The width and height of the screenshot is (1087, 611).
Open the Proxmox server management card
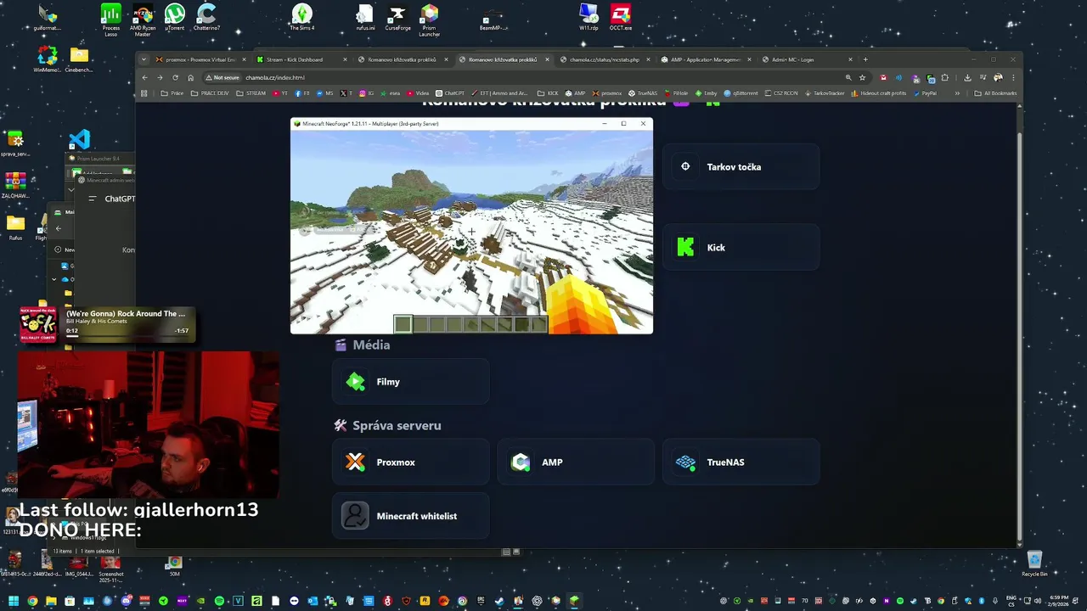(410, 462)
